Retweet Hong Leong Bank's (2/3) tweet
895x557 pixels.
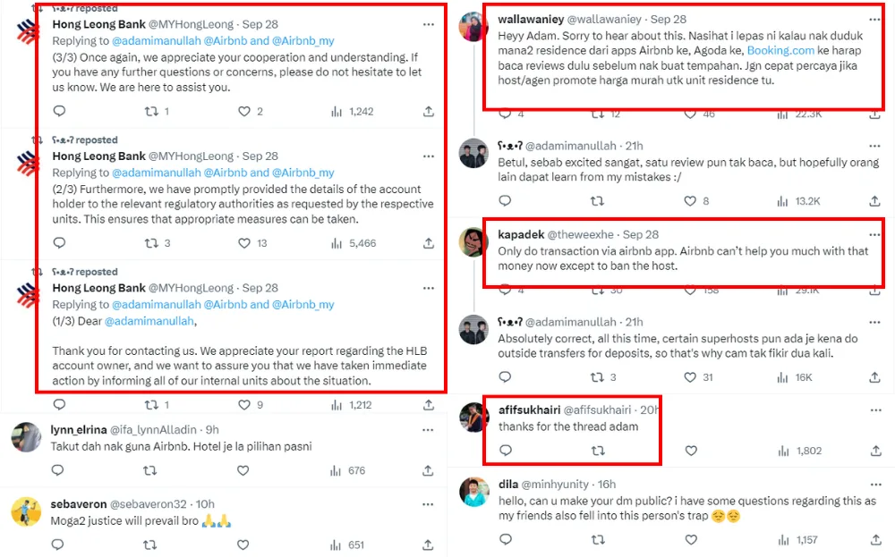[x=151, y=243]
